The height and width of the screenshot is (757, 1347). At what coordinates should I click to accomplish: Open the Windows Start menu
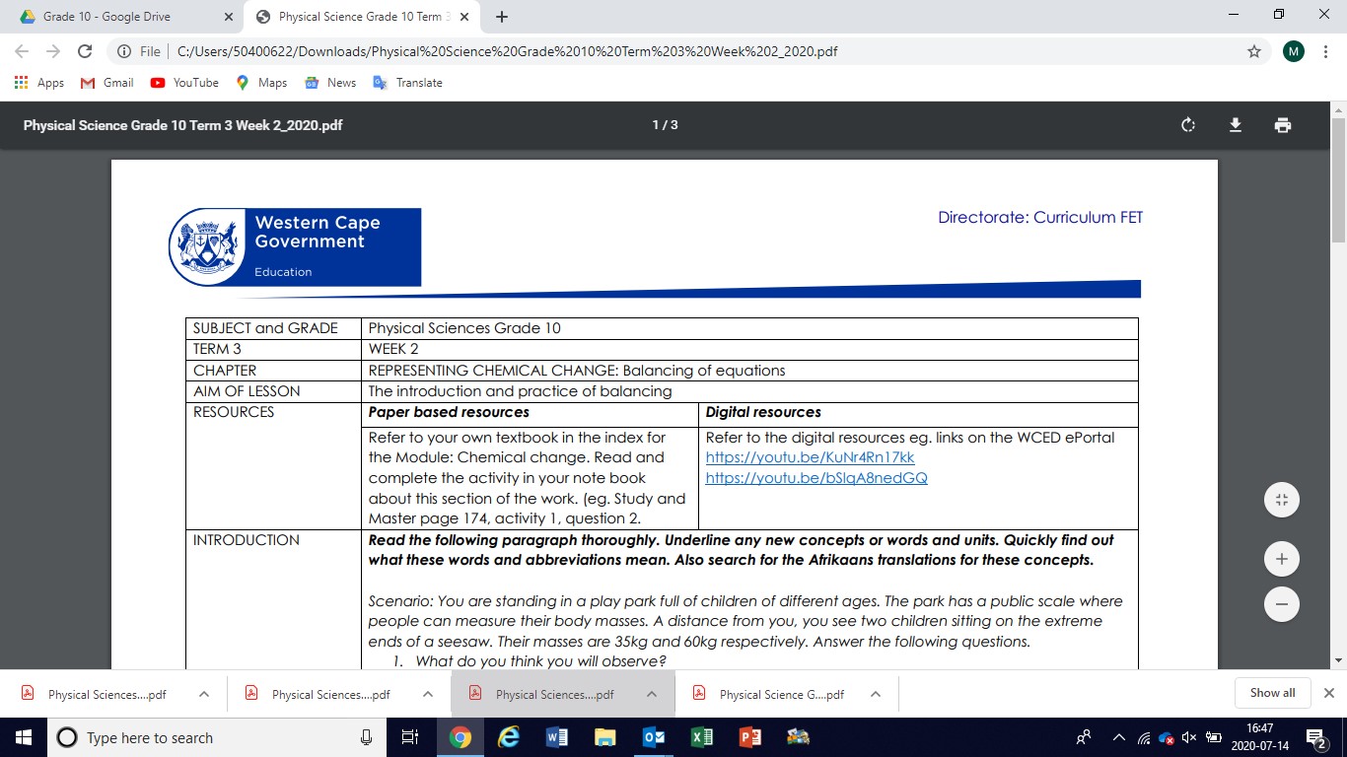[x=23, y=737]
